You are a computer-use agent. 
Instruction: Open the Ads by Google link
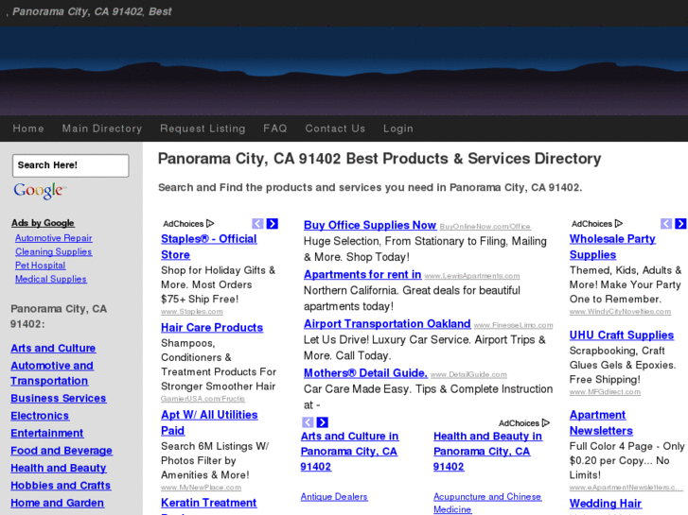click(x=43, y=223)
